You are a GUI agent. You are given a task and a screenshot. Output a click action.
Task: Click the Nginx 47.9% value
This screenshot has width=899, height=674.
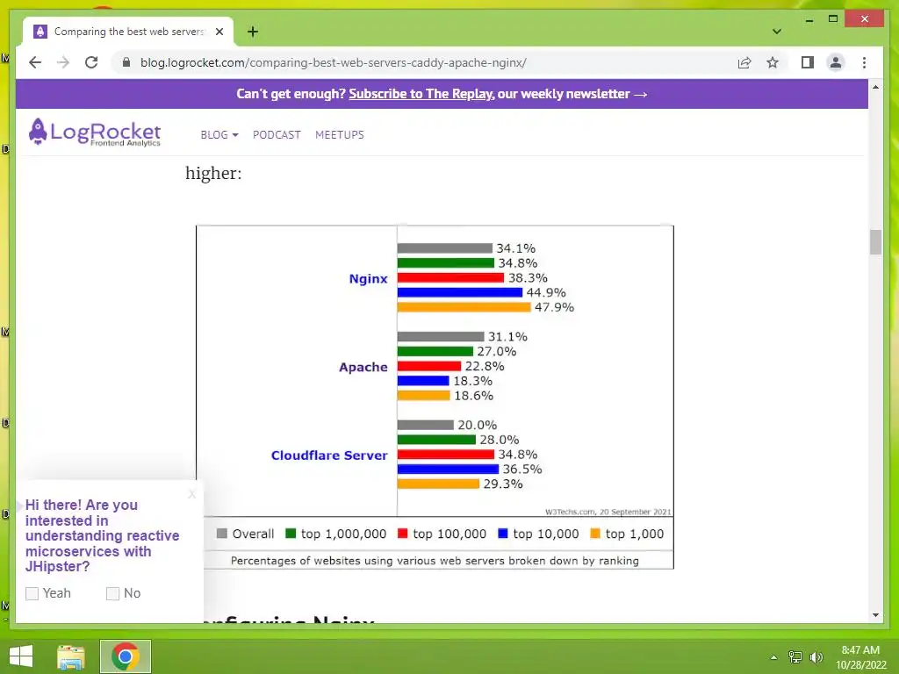(x=555, y=307)
